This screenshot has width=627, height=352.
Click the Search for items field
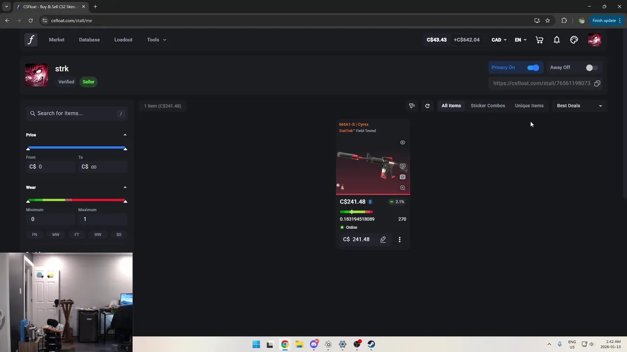pos(76,113)
